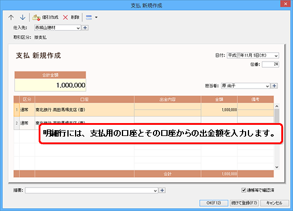Click the 合計金額 1,000,000 total field
293x211 pixels.
coord(50,85)
